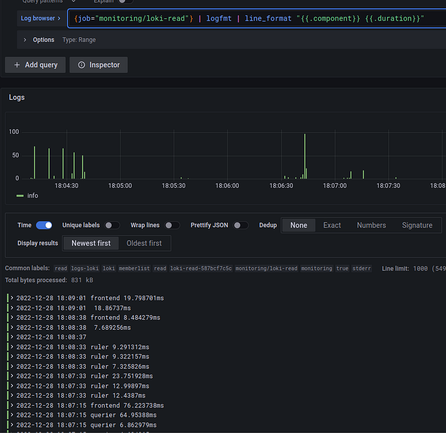Click the plus icon on Add query
Screen dimensions: 446x433
tap(17, 65)
